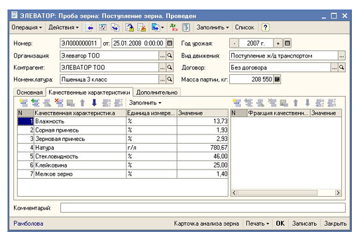Click finish editing icon in characteristics table toolbar
The height and width of the screenshot is (243, 361).
pyautogui.click(x=71, y=103)
